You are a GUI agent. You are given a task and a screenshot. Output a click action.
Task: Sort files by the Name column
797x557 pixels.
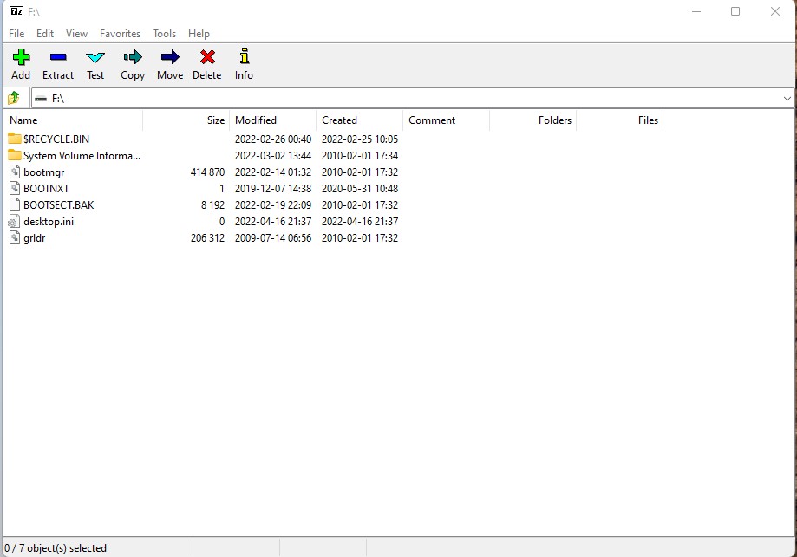(23, 120)
